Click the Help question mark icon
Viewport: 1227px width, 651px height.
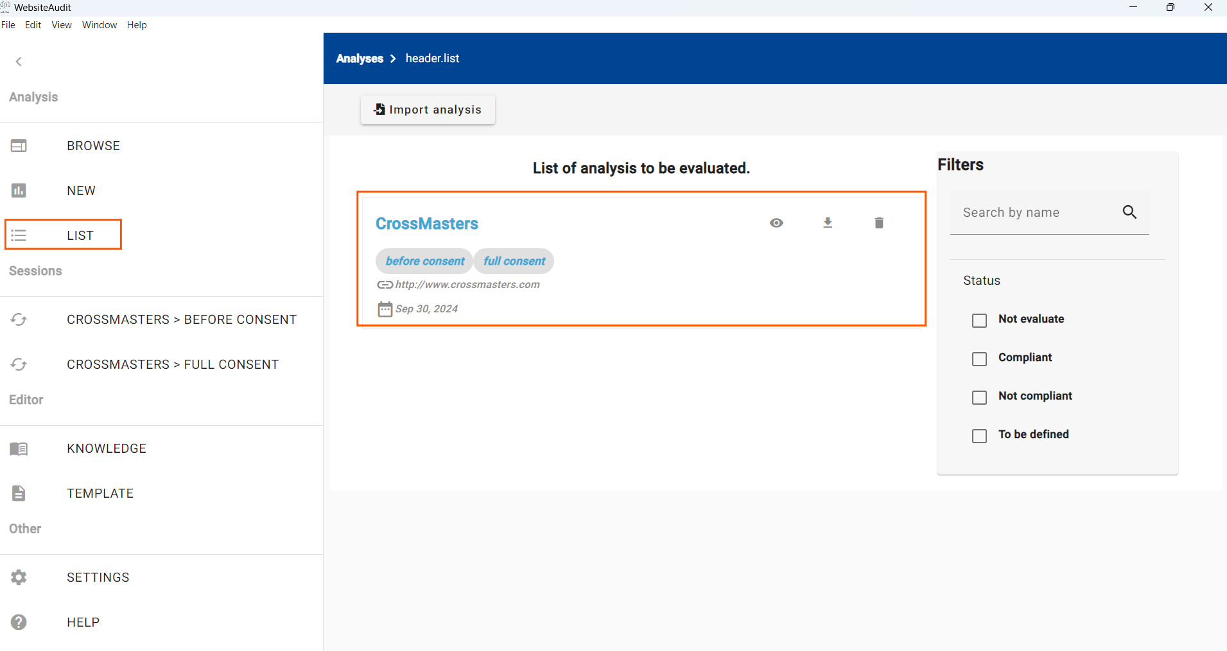pos(19,622)
